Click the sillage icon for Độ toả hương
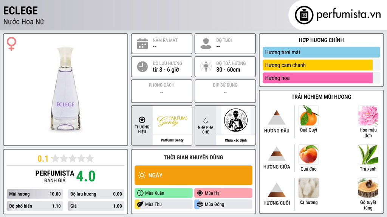 tap(206, 67)
